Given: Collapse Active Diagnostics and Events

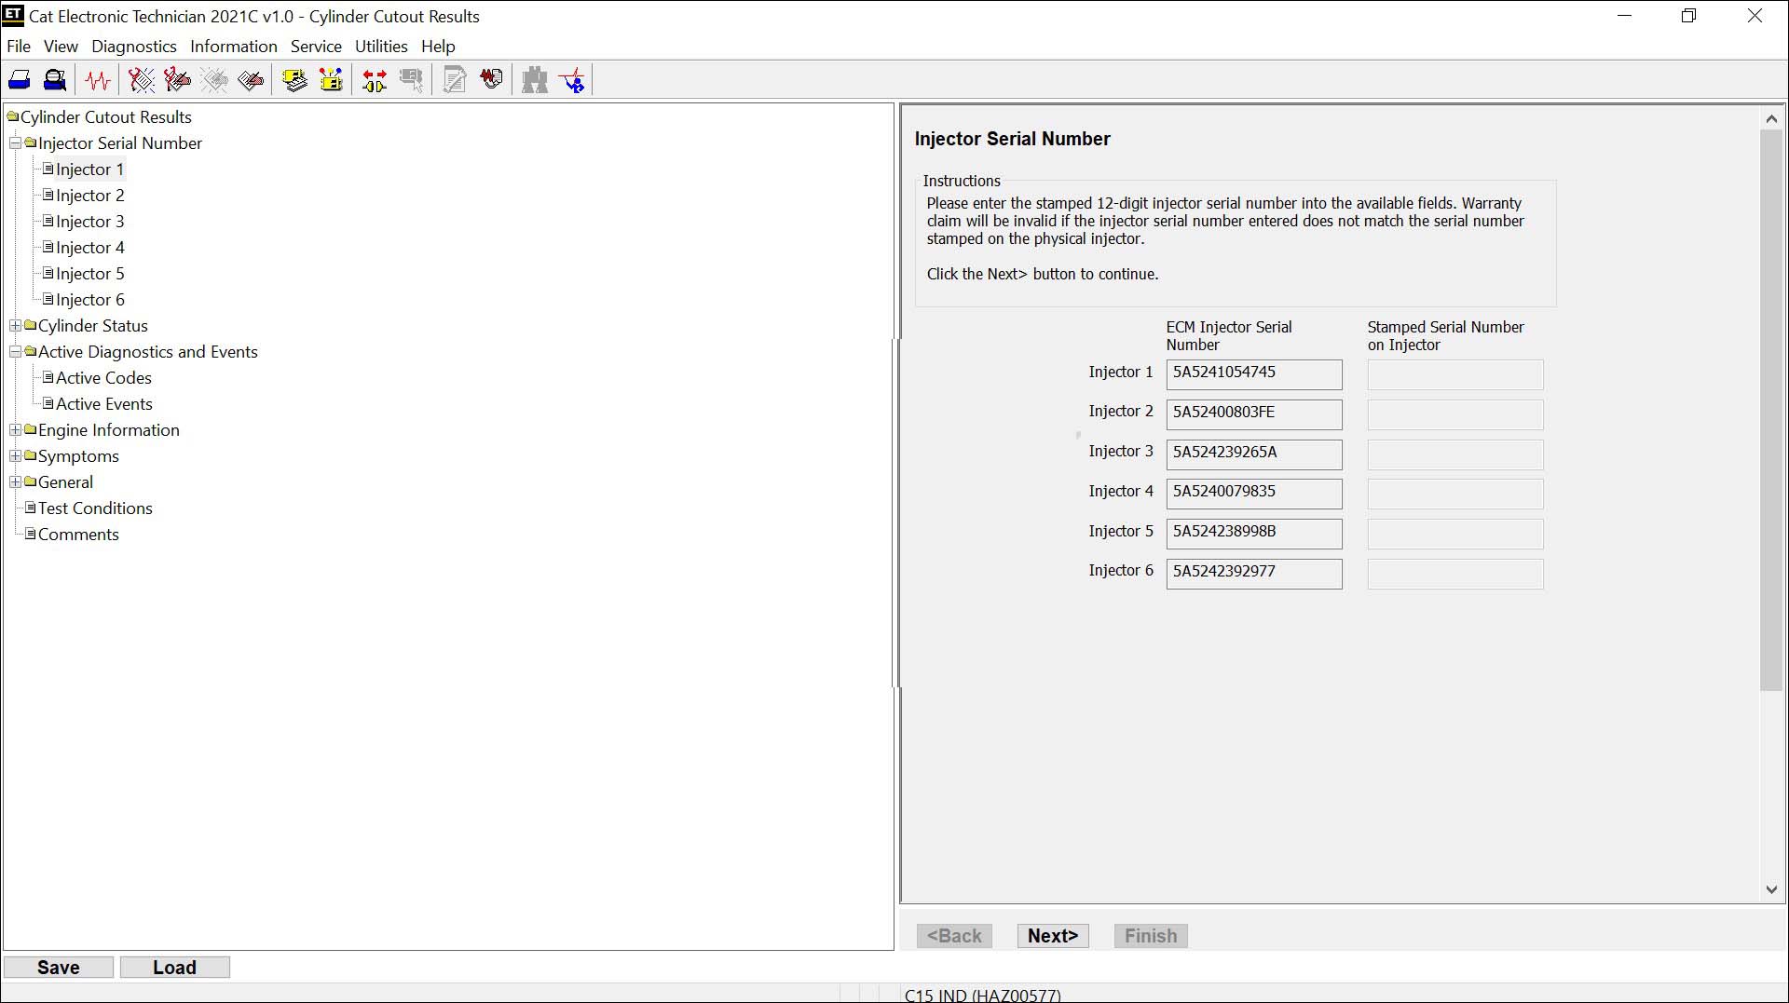Looking at the screenshot, I should (x=15, y=351).
